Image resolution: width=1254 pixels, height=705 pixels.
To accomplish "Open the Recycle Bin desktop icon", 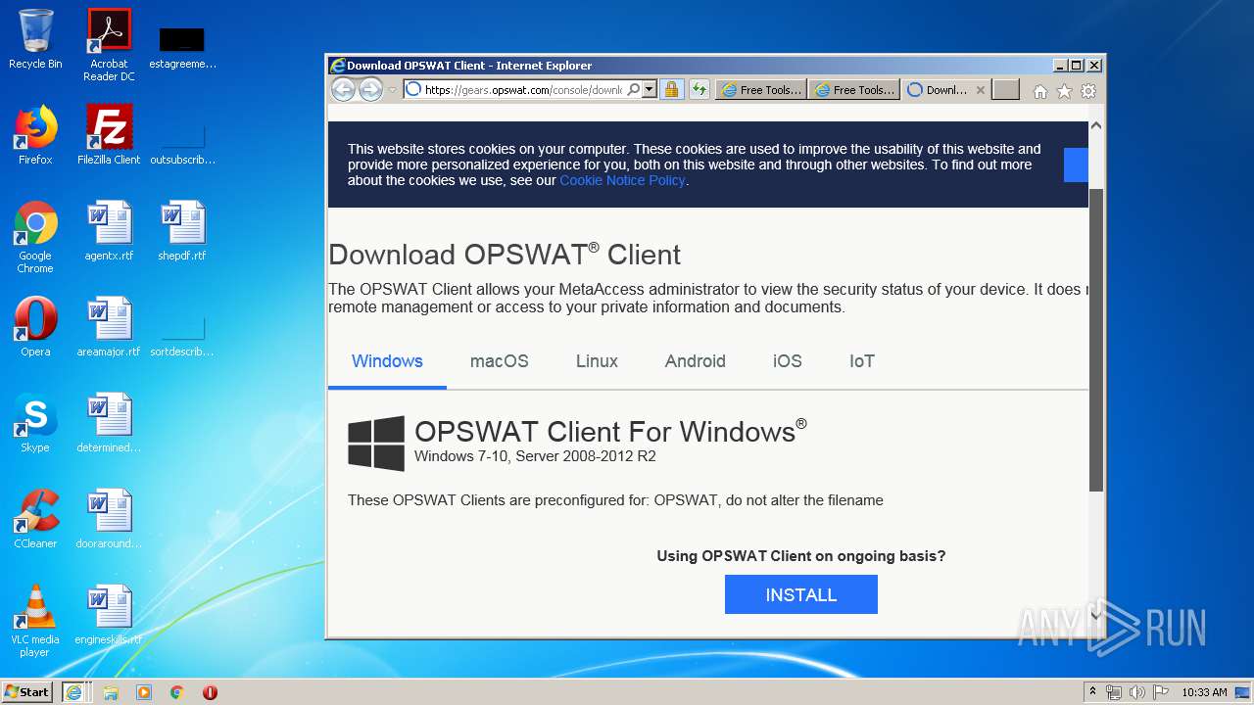I will pos(35,39).
